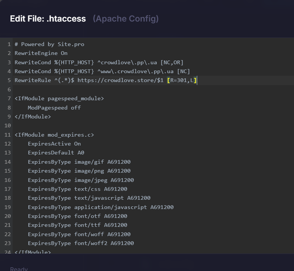Click the "Edit File: .htaccess" title
This screenshot has width=294, height=271.
48,19
